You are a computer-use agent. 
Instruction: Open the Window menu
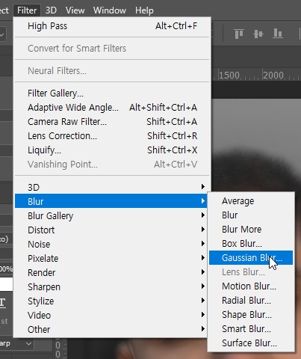[110, 10]
